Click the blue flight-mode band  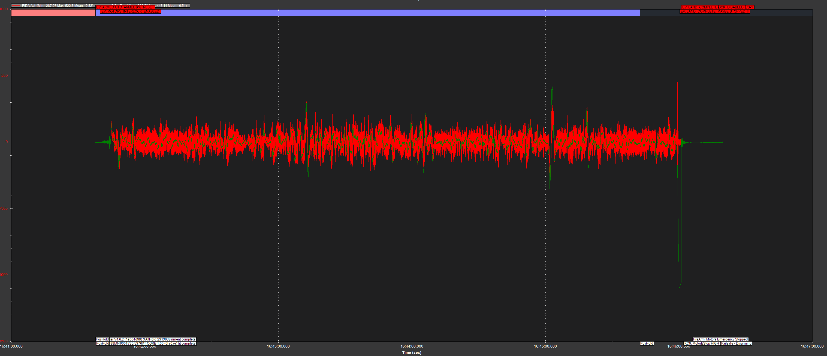(x=368, y=13)
